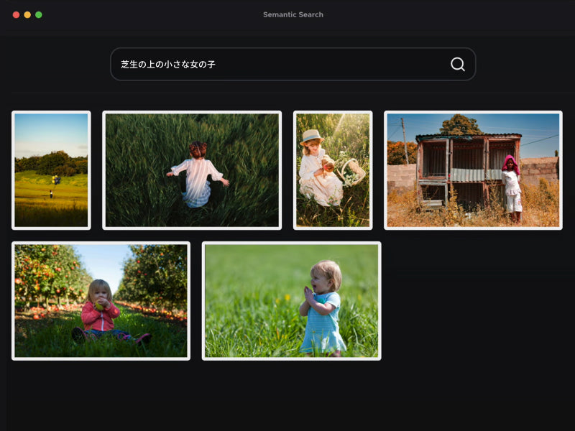Click the apple tree row on the right

(158, 277)
